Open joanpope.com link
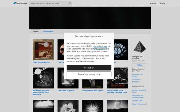Image resolution: width=180 pixels, height=112 pixels. point(137,74)
